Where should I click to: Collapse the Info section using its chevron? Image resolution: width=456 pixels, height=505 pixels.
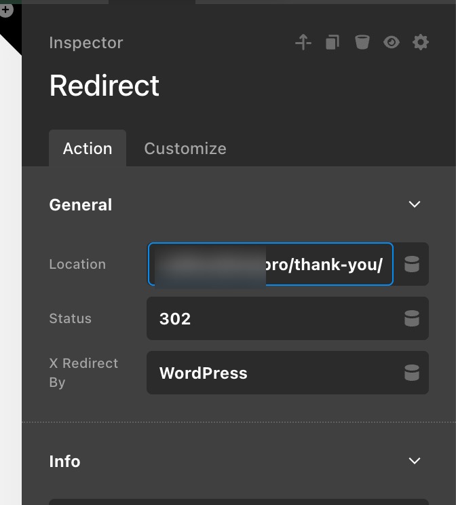pyautogui.click(x=415, y=461)
